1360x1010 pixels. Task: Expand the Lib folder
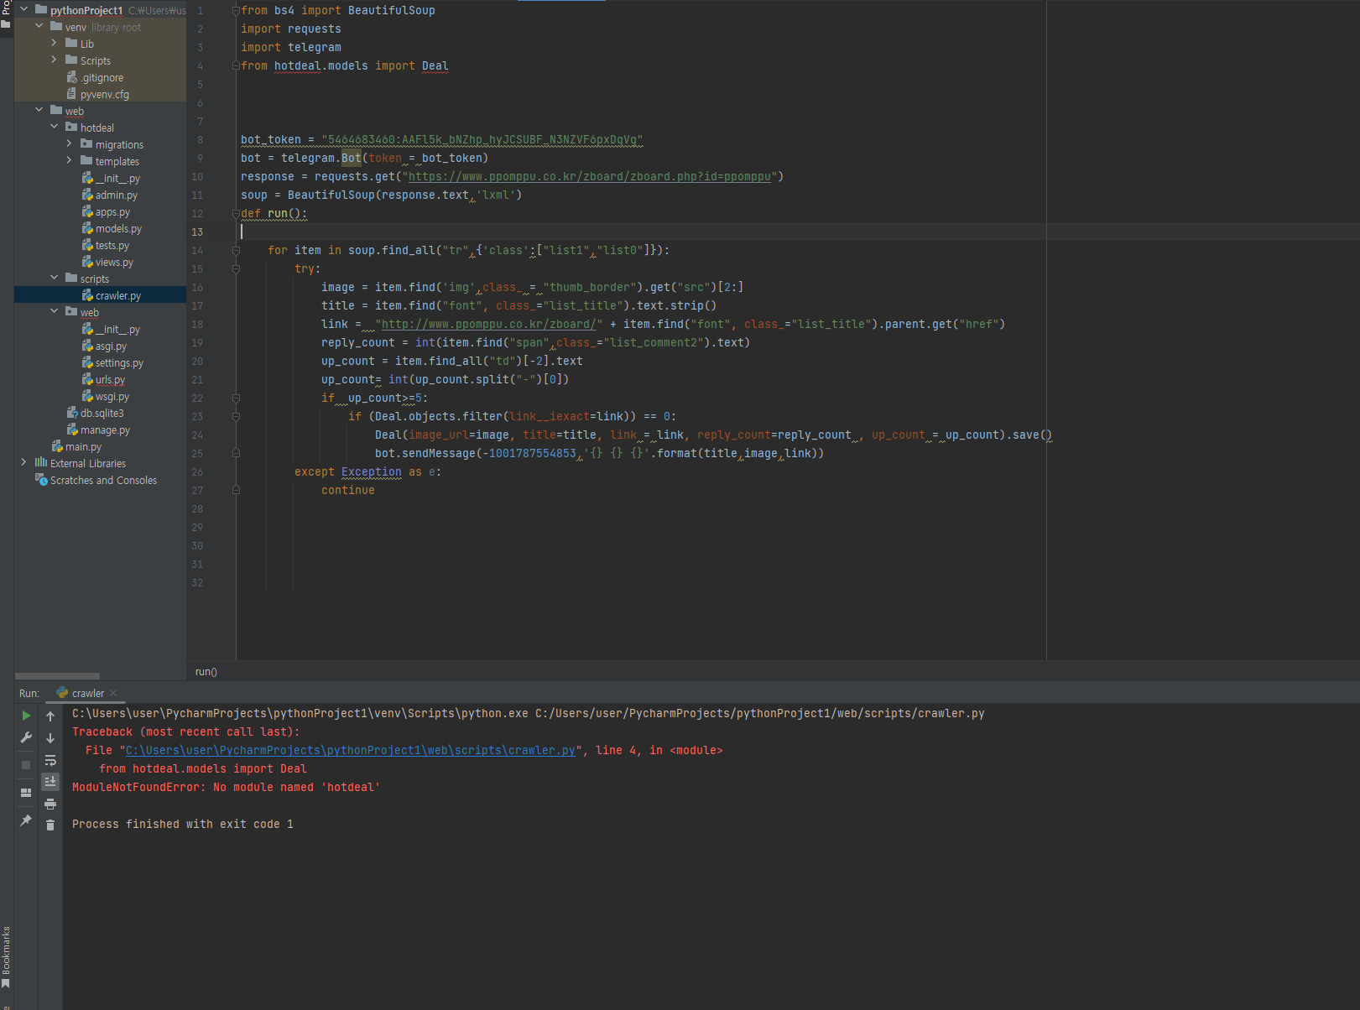click(55, 43)
